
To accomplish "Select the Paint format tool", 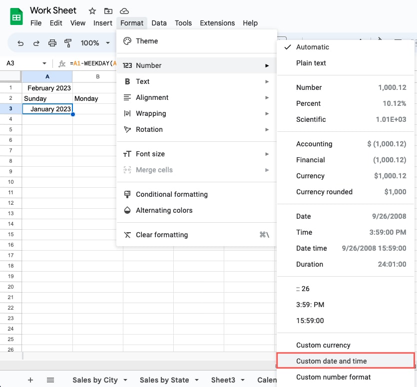I will pyautogui.click(x=68, y=43).
